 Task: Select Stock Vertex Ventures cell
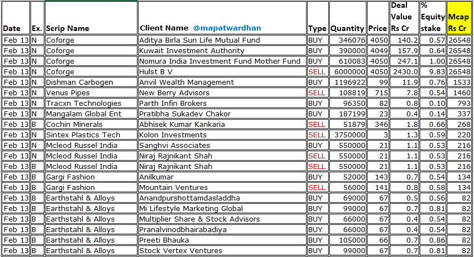[x=222, y=251]
